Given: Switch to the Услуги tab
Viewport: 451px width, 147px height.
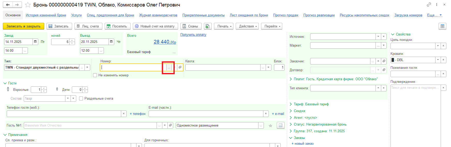Looking at the screenshot, I should 76,15.
